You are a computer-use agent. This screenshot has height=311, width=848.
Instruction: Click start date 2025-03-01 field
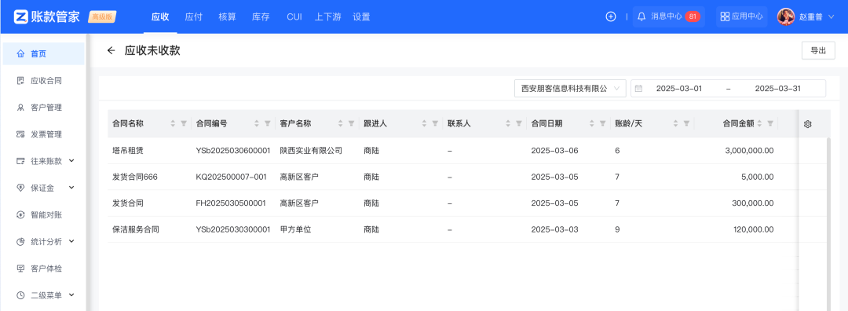point(678,89)
